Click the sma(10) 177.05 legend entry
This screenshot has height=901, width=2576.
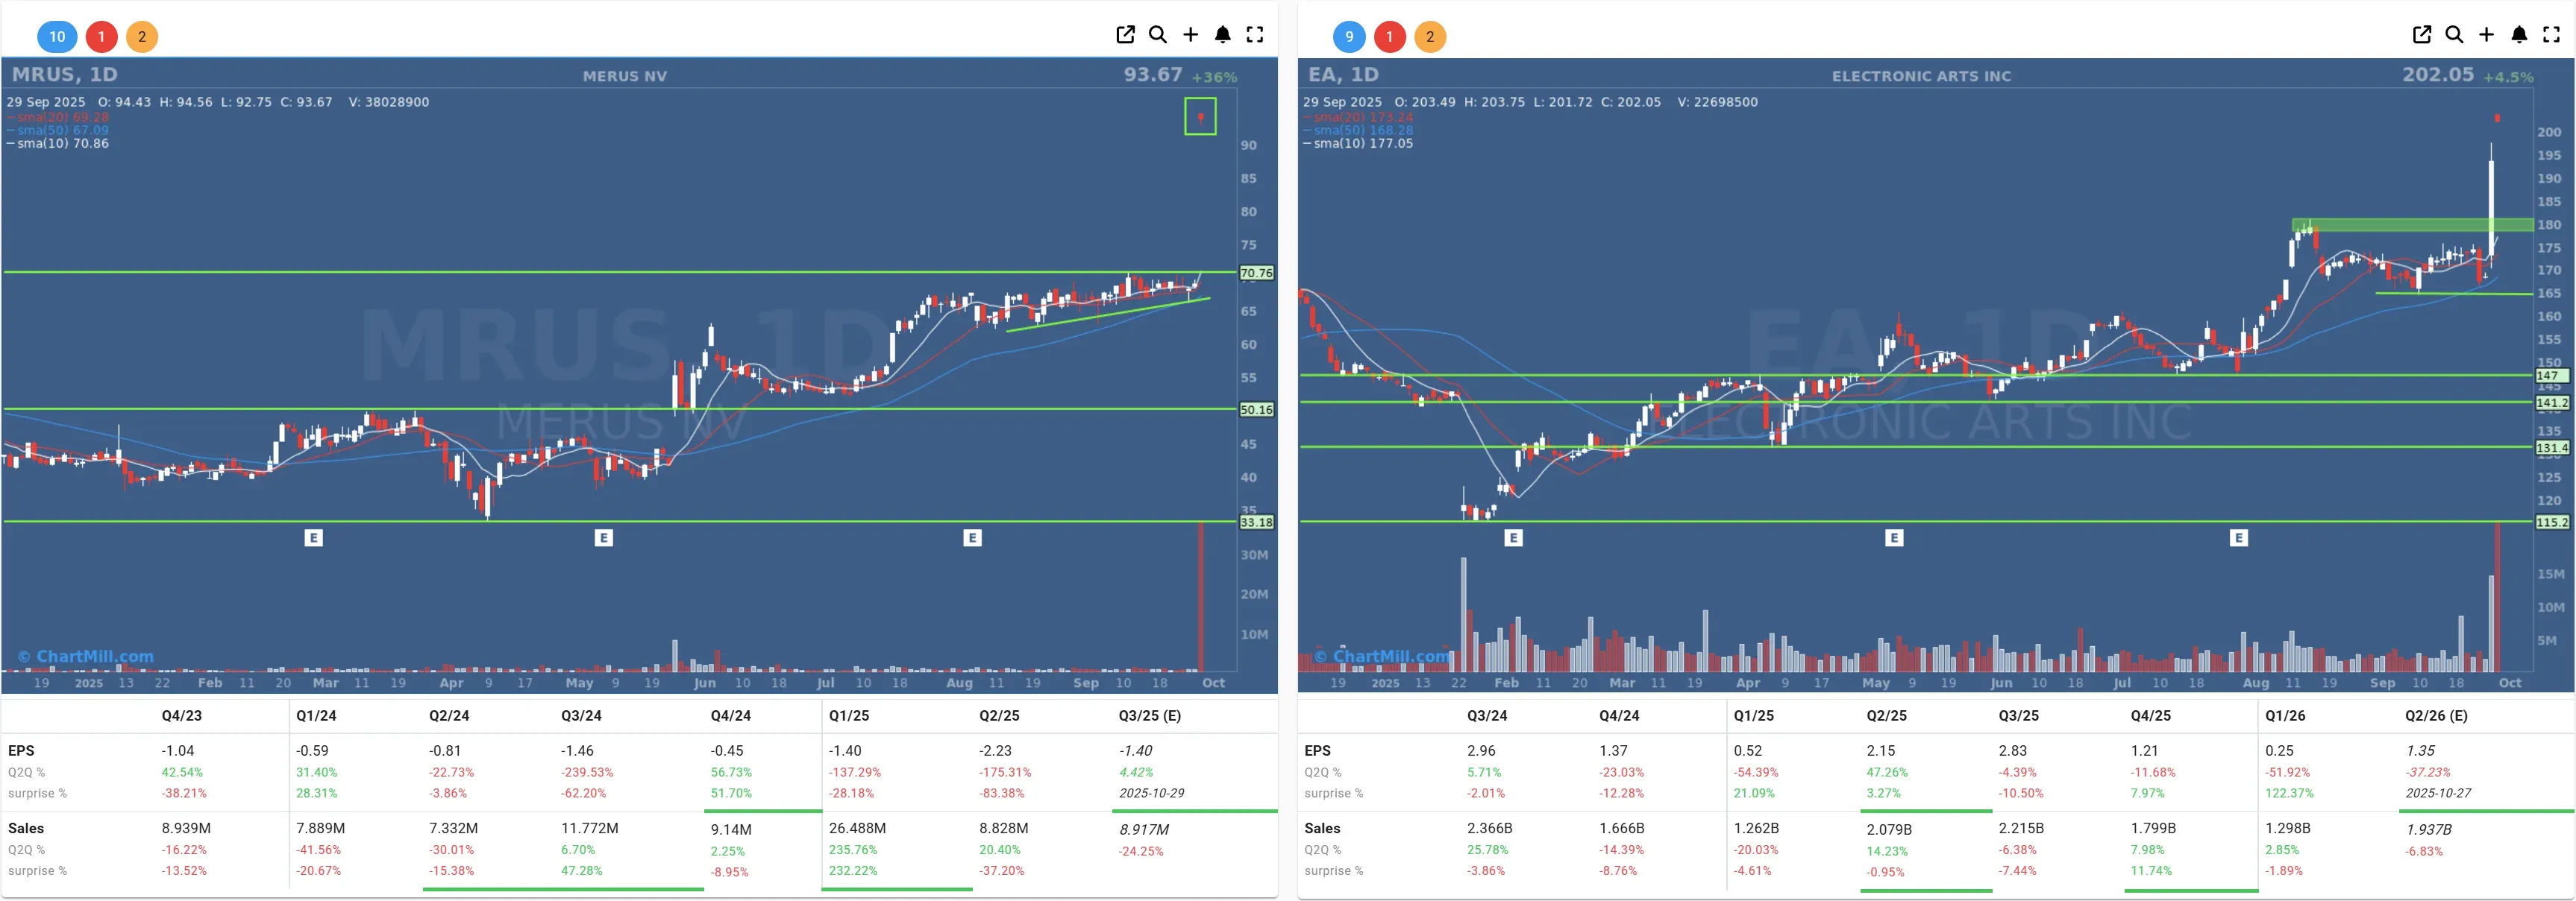1359,144
